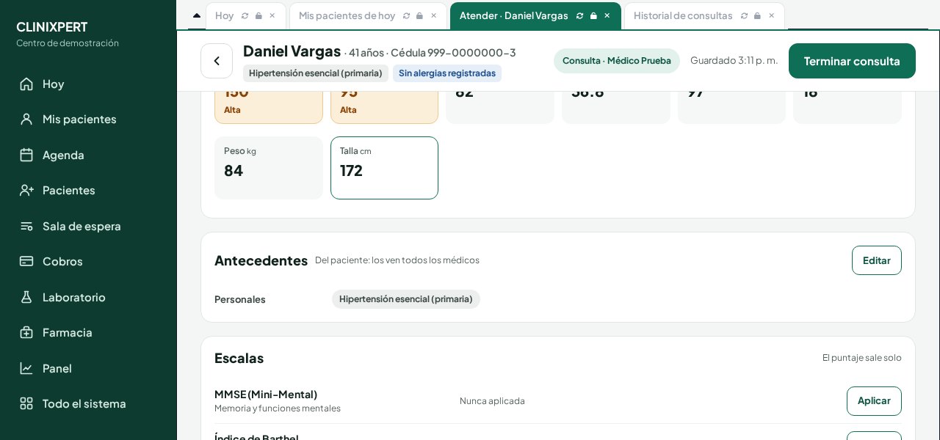Click the lock icon on the Hoy tab

pyautogui.click(x=258, y=15)
